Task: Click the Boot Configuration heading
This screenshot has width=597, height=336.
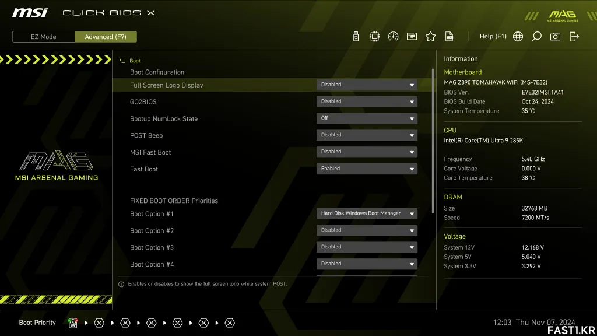Action: [157, 72]
